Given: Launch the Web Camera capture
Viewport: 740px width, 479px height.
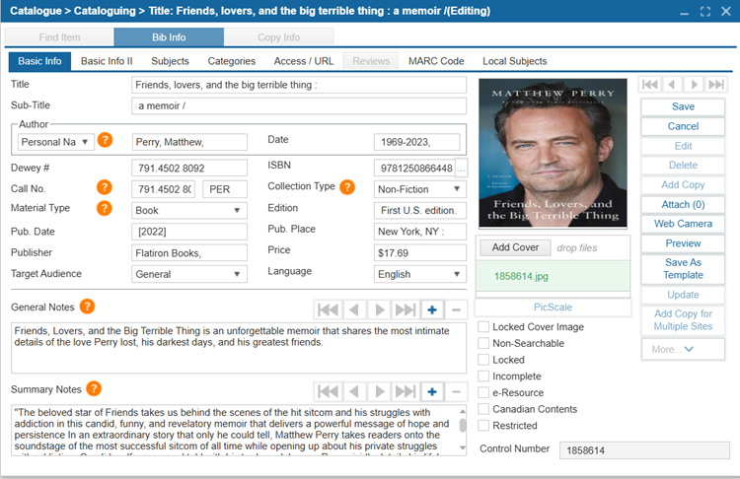Looking at the screenshot, I should tap(683, 224).
